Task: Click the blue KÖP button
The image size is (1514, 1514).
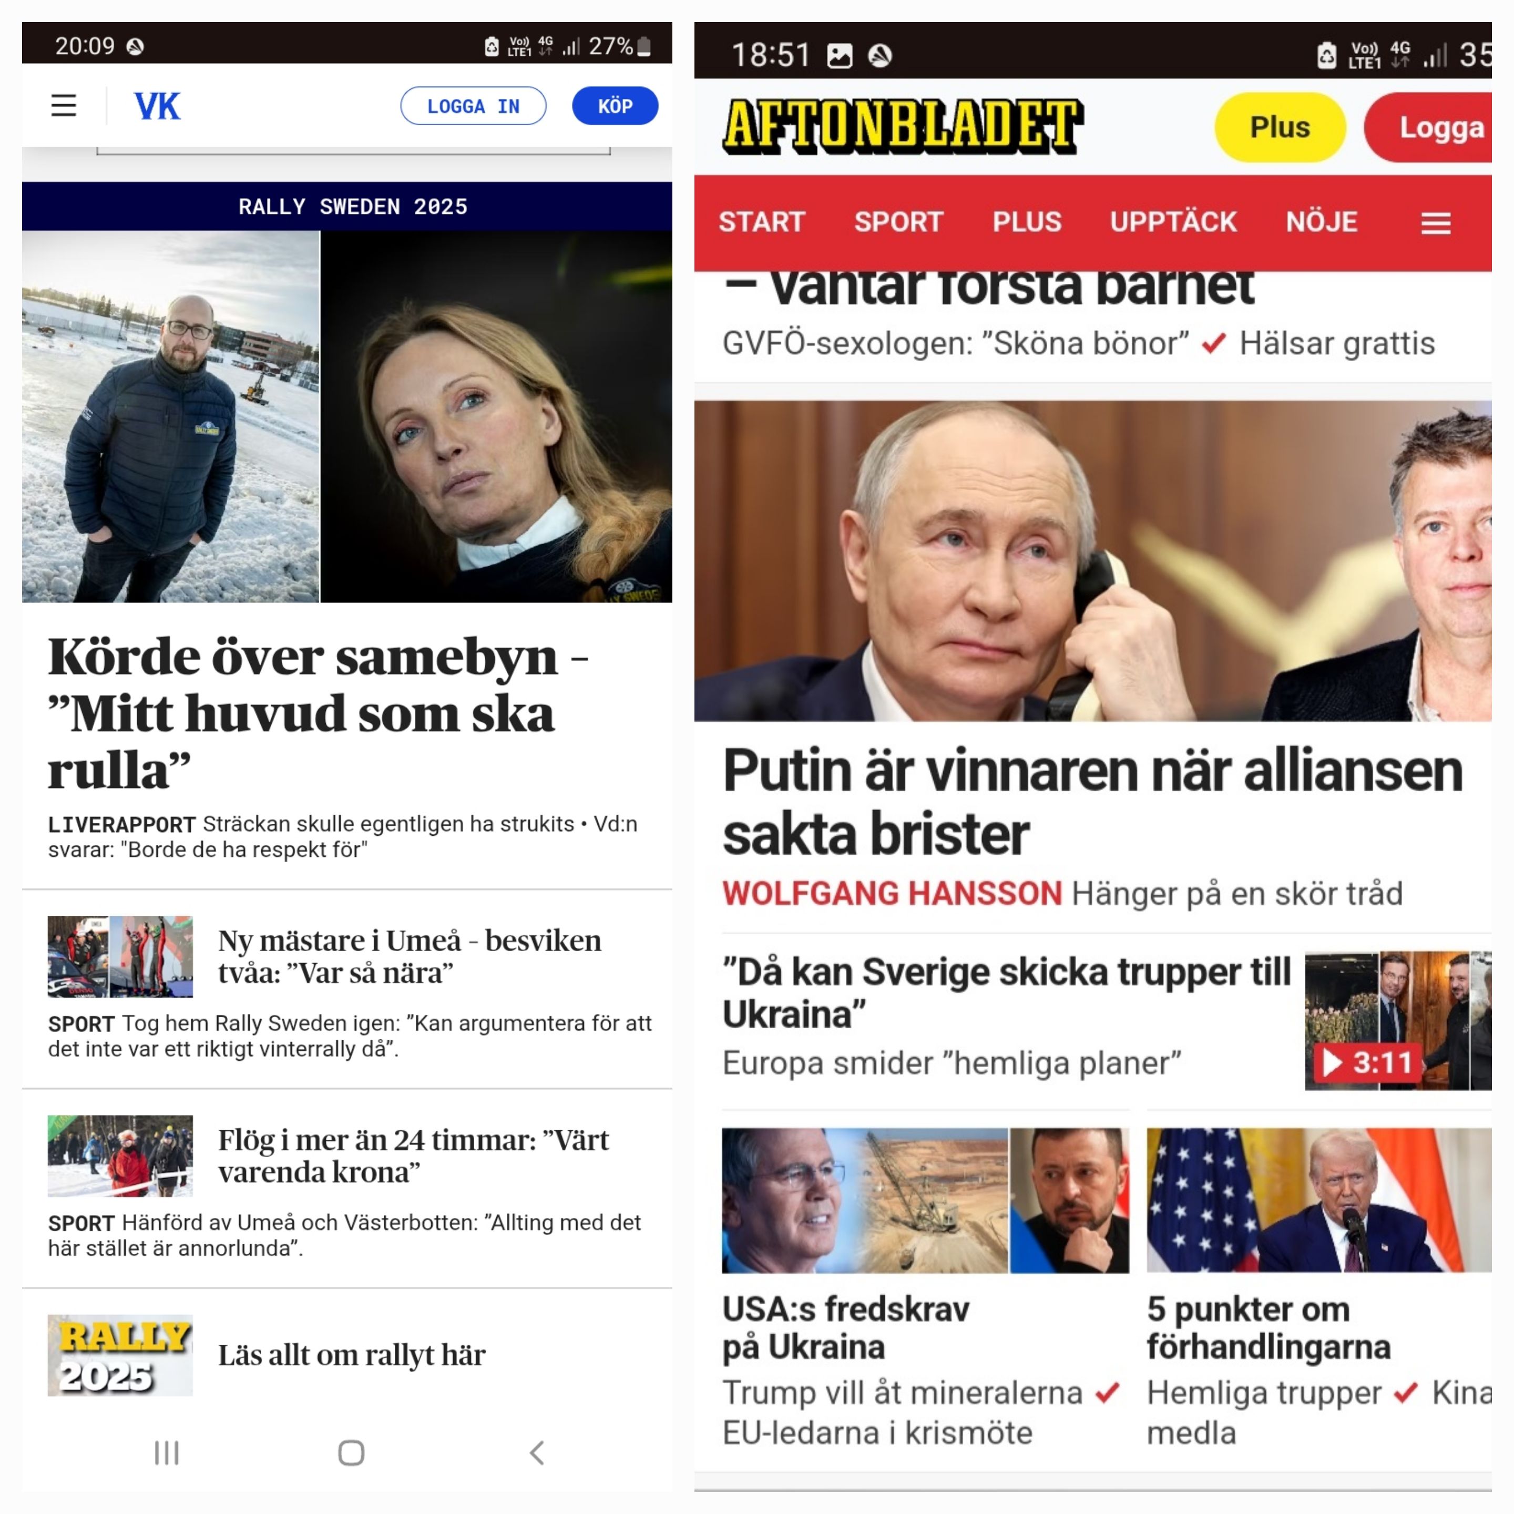Action: [615, 106]
